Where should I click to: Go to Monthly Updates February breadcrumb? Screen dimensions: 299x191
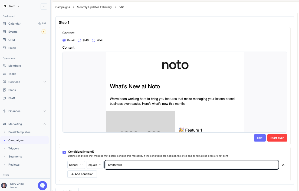click(x=94, y=7)
